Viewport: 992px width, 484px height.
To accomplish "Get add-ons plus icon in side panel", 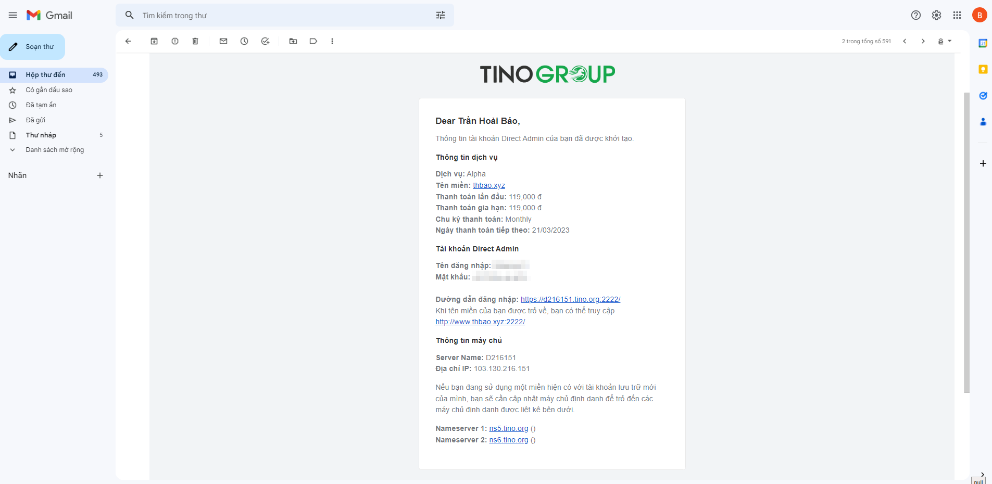I will point(983,163).
